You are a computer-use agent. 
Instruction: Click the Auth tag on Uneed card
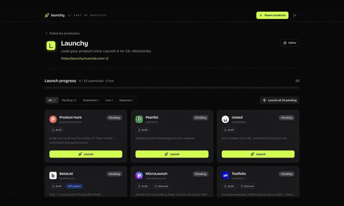229,130
